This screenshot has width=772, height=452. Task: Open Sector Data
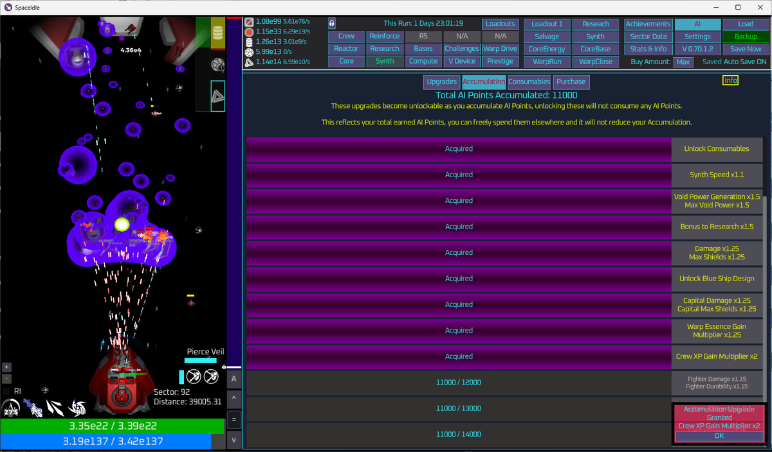click(x=648, y=37)
